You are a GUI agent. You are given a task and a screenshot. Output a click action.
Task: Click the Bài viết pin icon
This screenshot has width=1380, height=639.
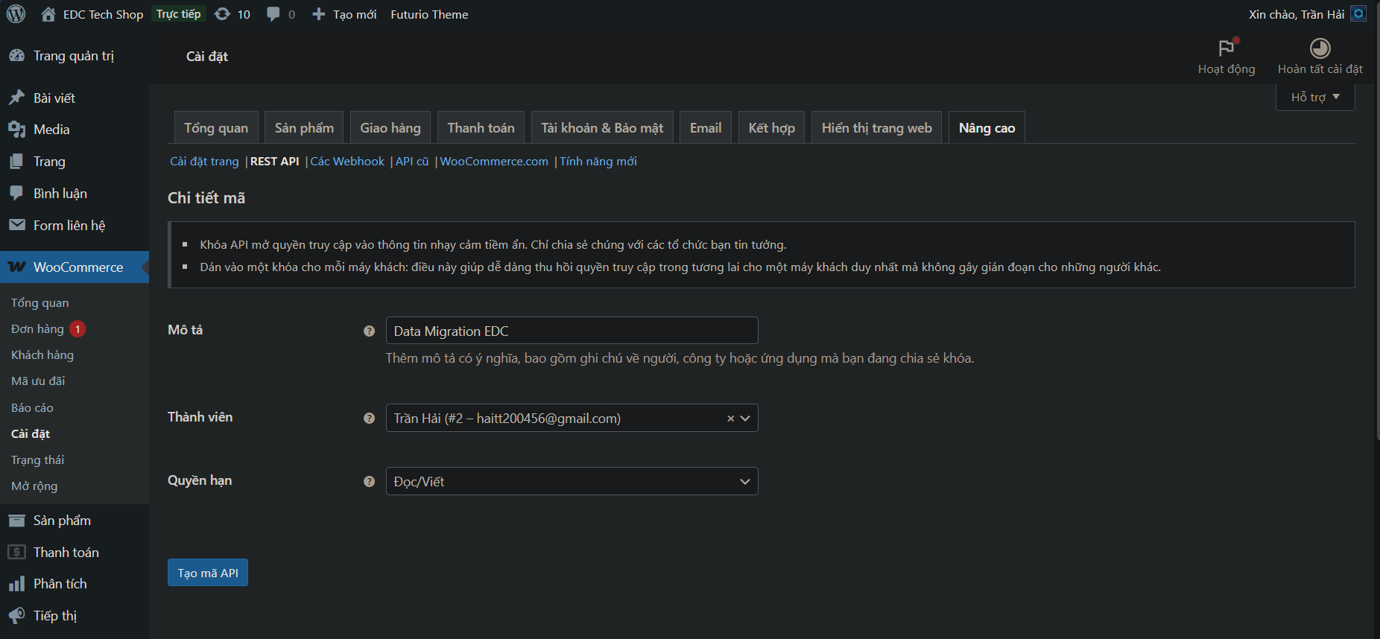tap(16, 98)
